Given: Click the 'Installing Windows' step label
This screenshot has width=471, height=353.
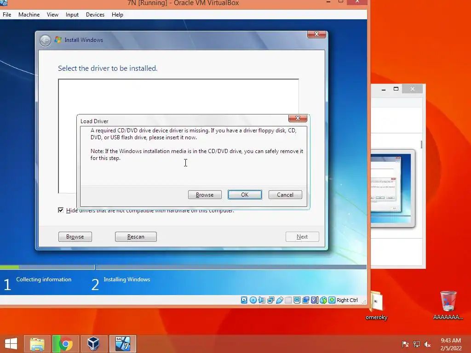Looking at the screenshot, I should (127, 279).
